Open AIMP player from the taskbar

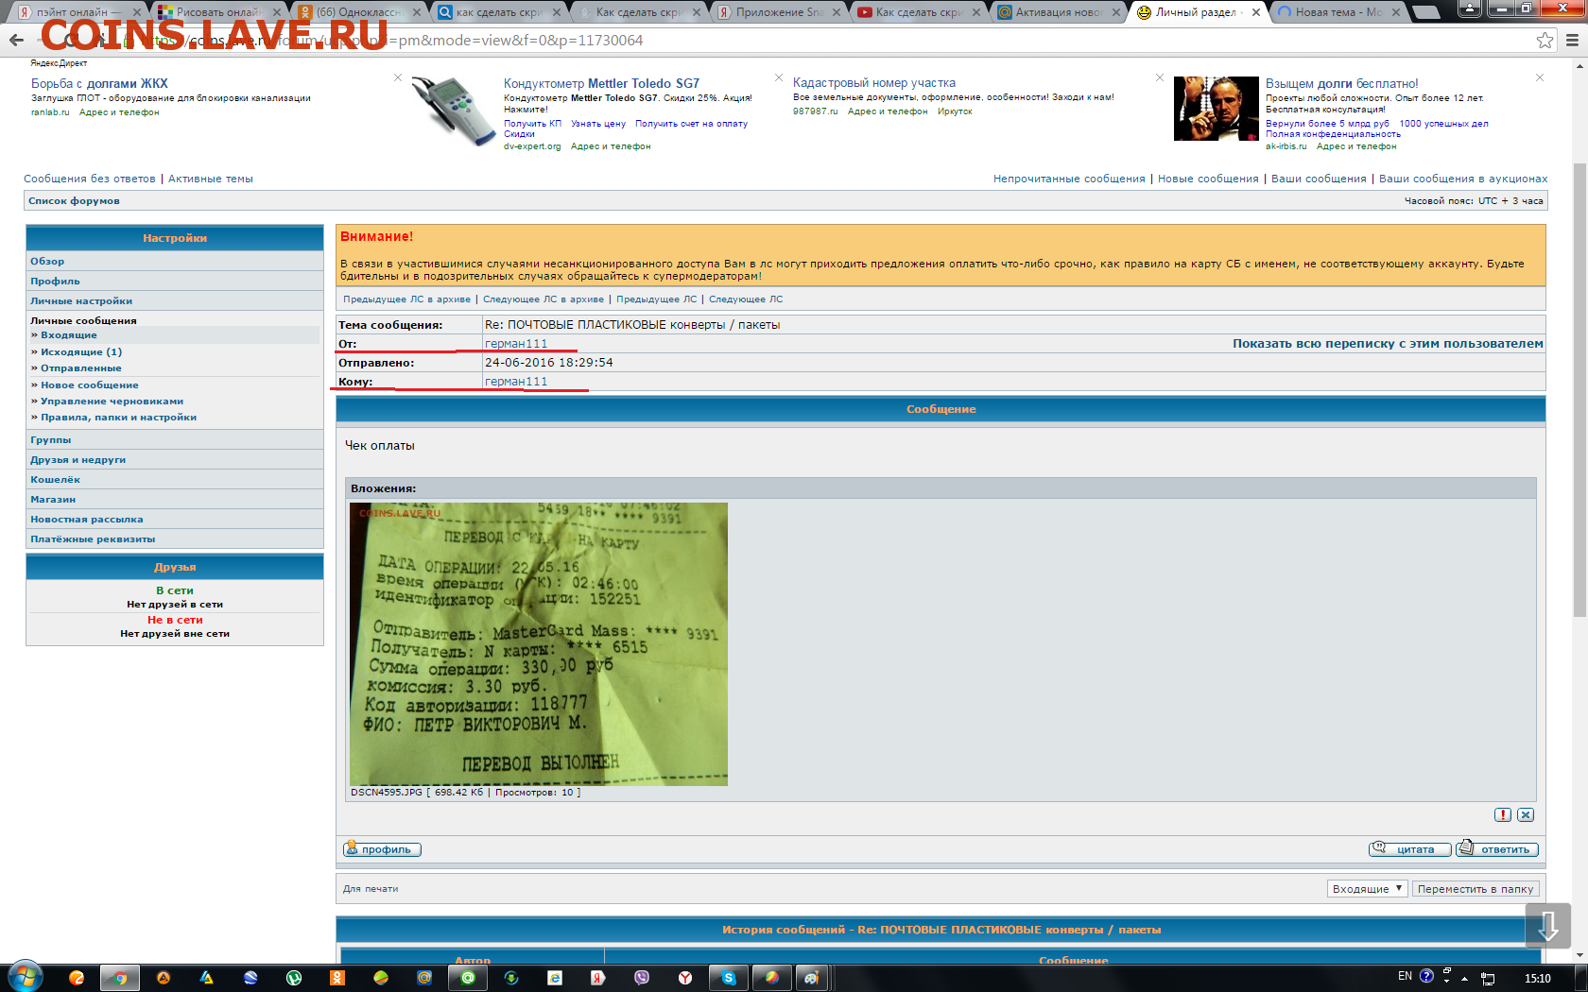164,978
